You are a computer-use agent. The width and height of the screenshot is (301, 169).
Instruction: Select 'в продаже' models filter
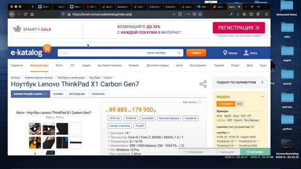226,104
